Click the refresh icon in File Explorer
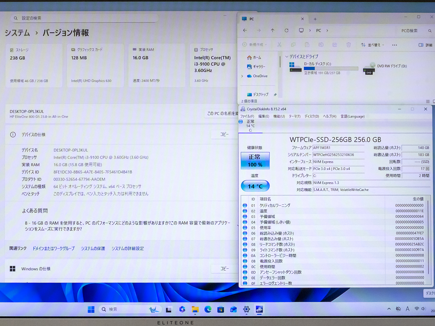Screen dimensions: 435x326 [x=287, y=30]
